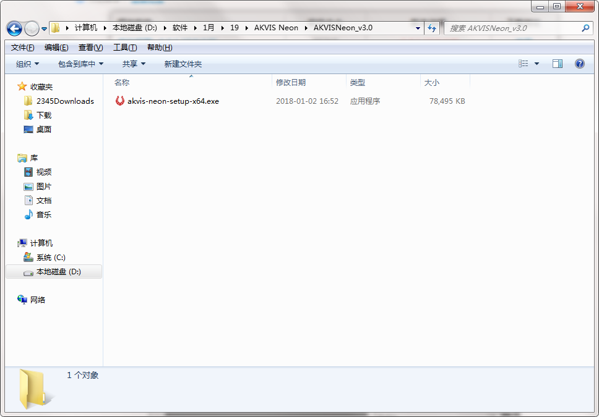Open the 编辑(E) menu
This screenshot has height=417, width=599.
coord(56,48)
